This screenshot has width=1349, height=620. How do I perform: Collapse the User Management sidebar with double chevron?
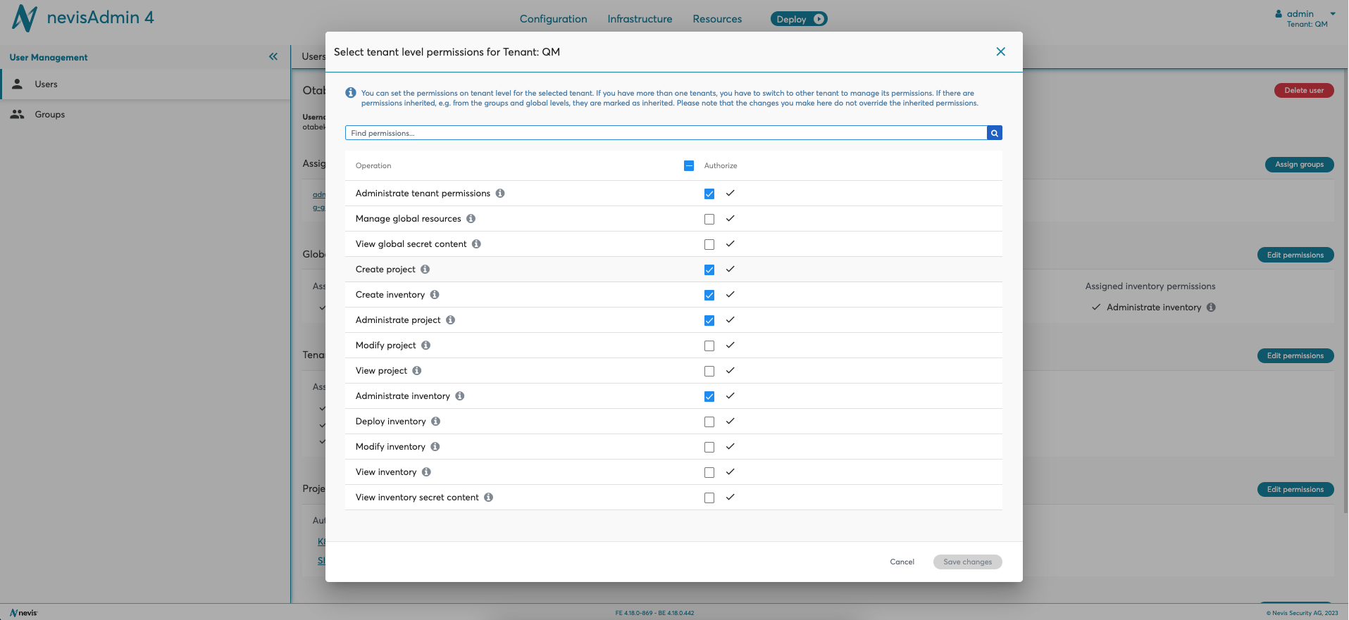[273, 57]
